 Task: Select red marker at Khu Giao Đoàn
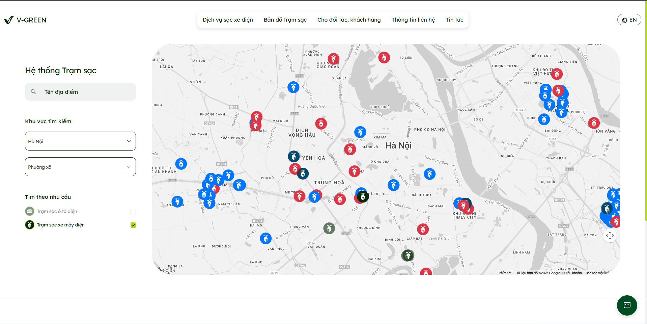[x=333, y=59]
